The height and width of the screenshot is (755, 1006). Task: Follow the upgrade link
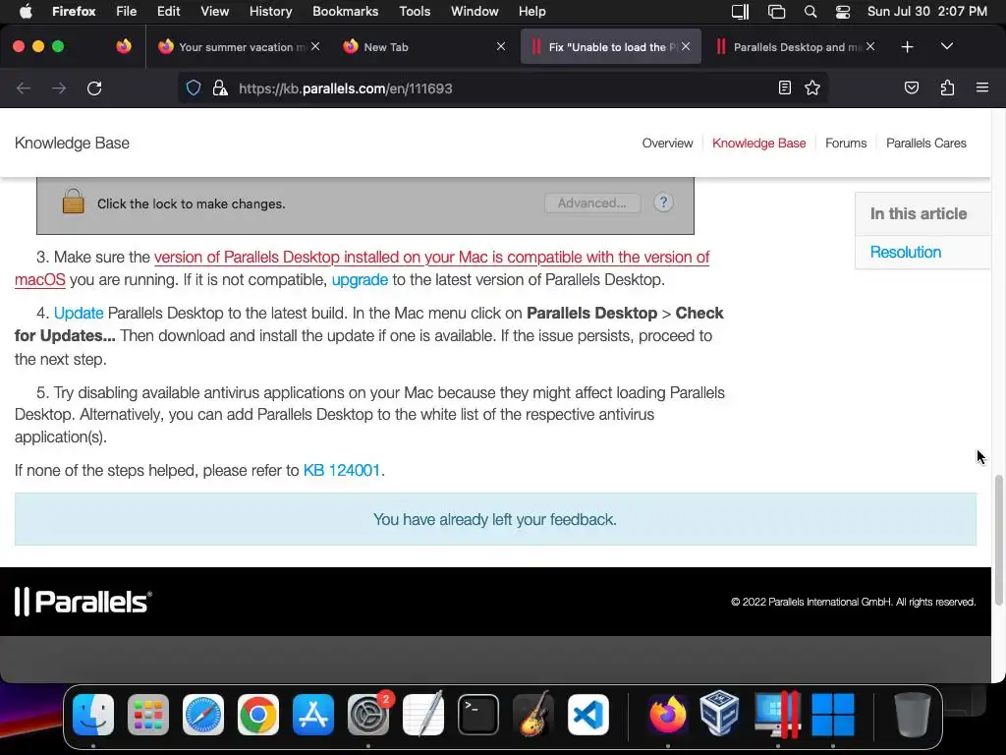click(360, 280)
